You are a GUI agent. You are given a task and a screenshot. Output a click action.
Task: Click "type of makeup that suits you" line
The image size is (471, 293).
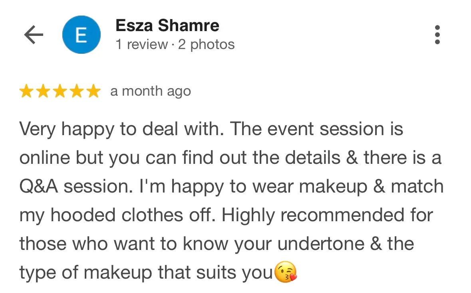pos(146,273)
